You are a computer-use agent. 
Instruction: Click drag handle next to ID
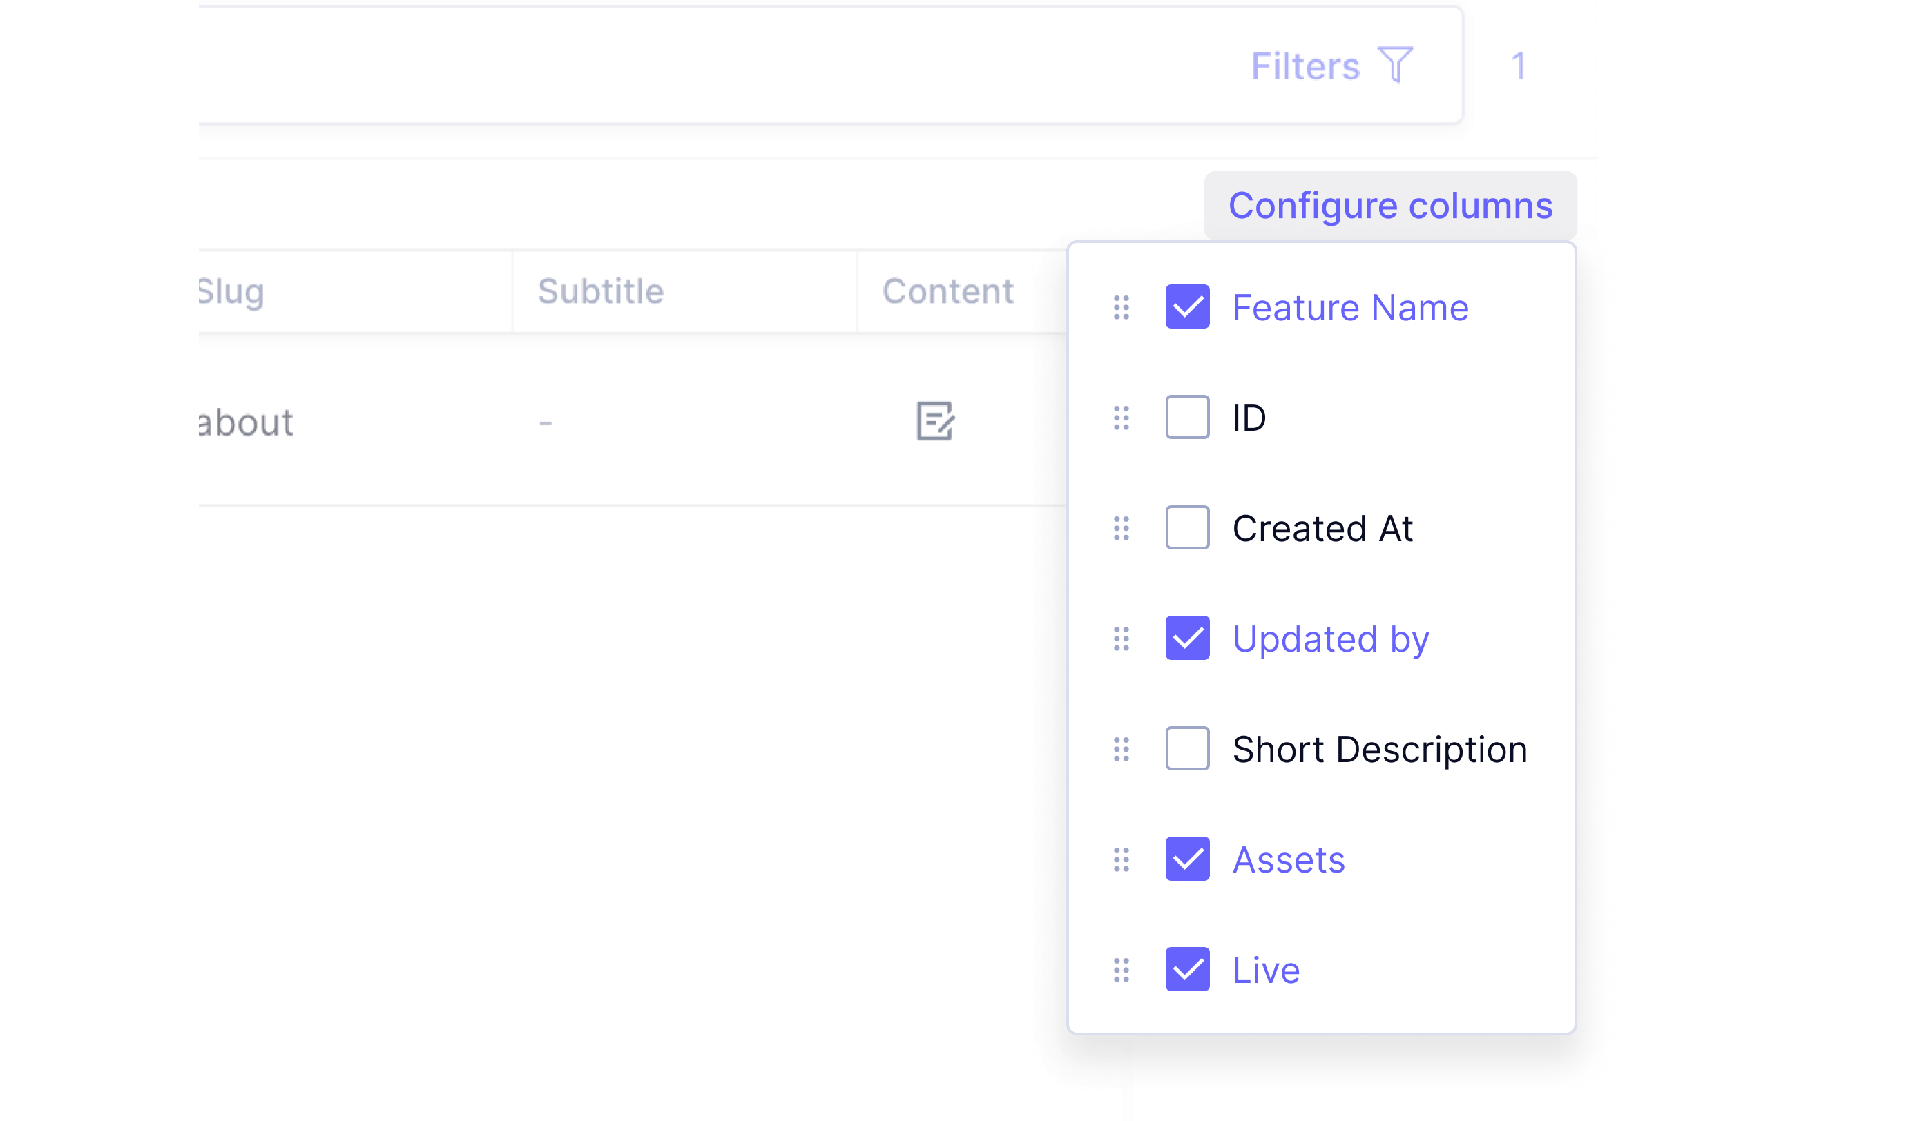[x=1121, y=417]
